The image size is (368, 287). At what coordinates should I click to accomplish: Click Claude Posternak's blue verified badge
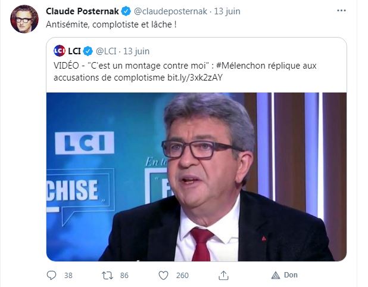click(x=126, y=11)
